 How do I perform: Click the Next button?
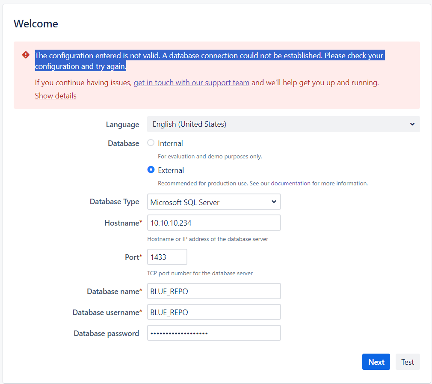(376, 362)
